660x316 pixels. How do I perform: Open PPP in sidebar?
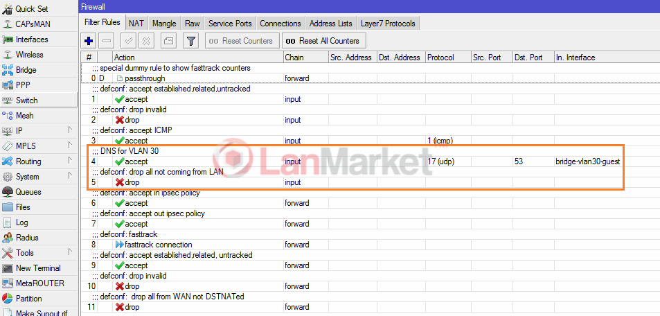[x=39, y=85]
